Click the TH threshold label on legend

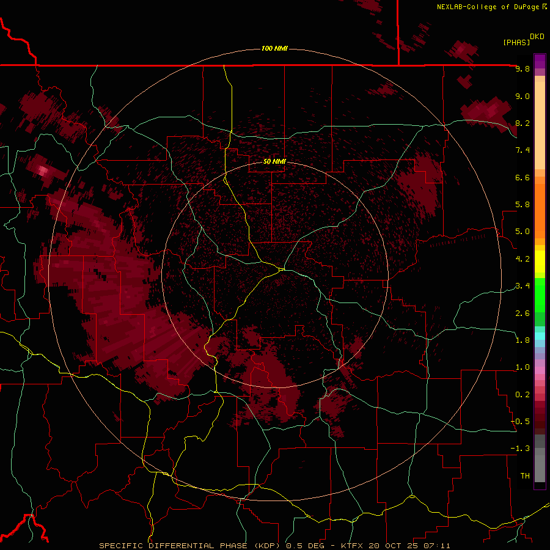pos(525,476)
